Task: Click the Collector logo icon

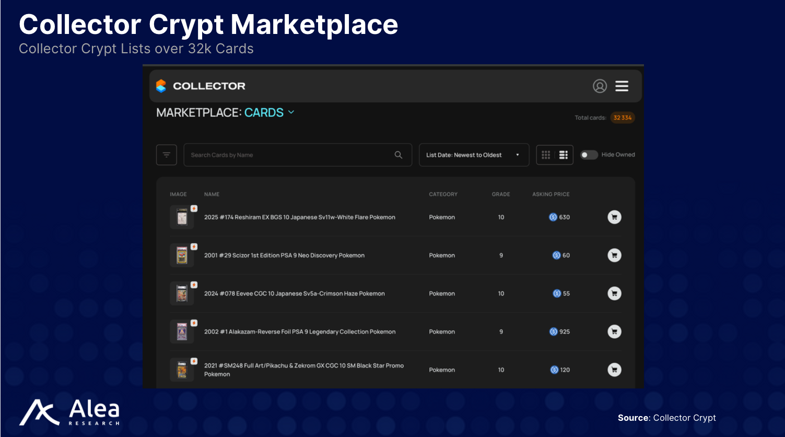Action: pos(161,86)
